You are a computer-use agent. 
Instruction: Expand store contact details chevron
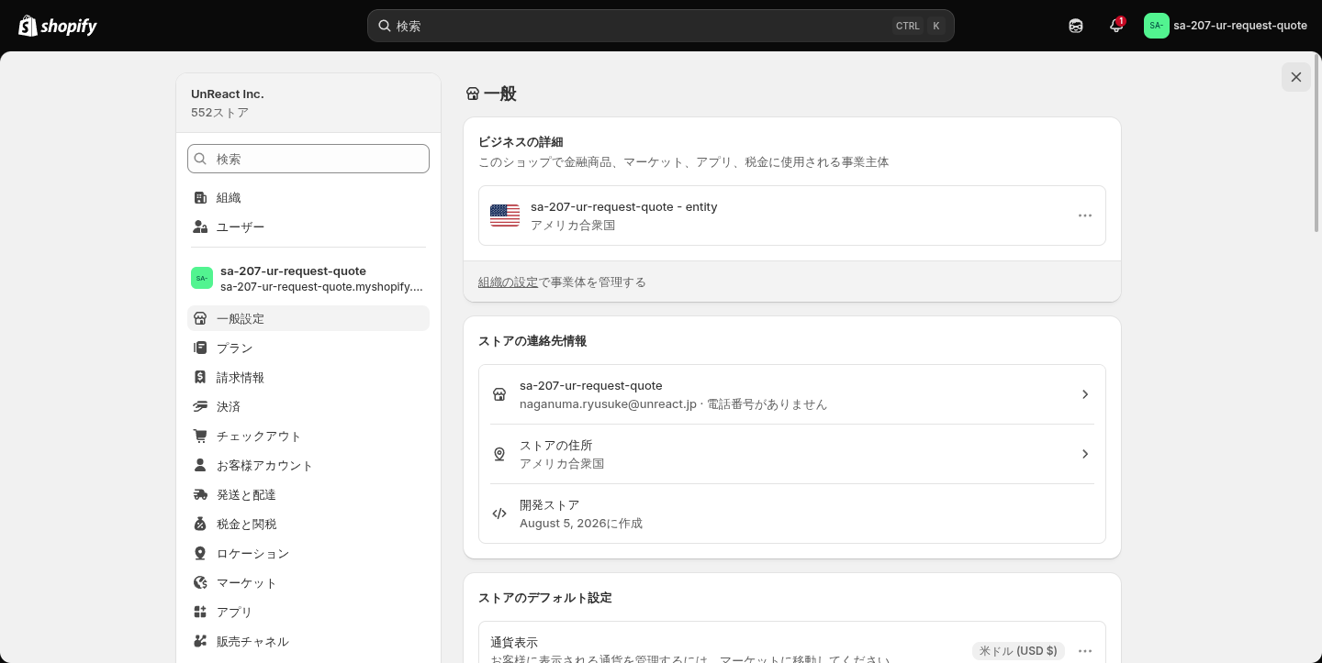point(1085,394)
